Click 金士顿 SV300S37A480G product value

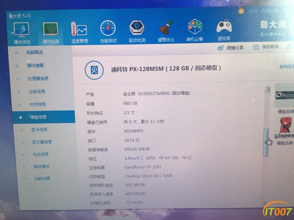[157, 93]
